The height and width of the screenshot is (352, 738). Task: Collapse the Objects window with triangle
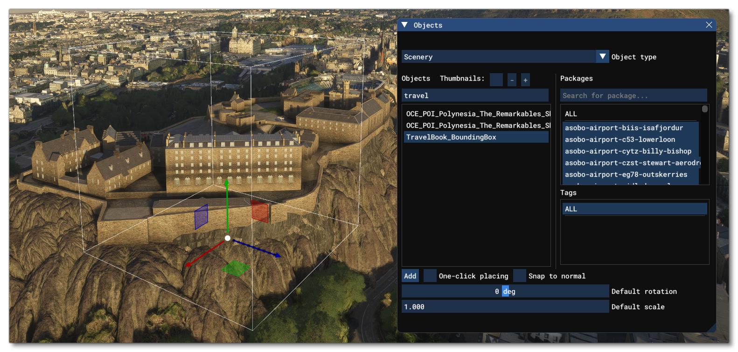404,25
